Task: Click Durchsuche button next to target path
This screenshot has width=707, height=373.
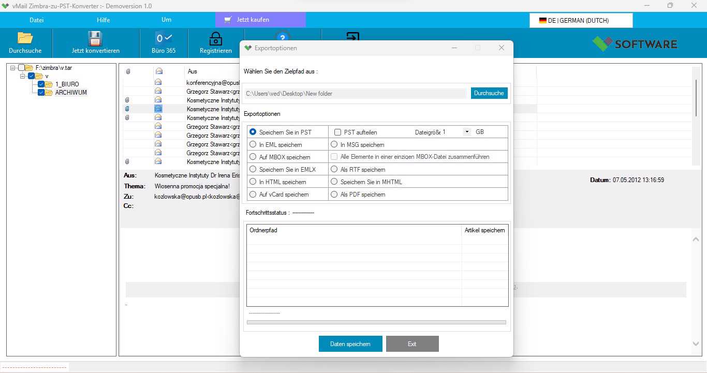Action: [489, 93]
